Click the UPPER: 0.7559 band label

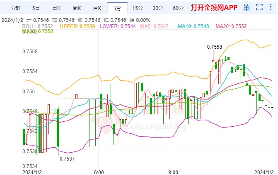(x=77, y=26)
